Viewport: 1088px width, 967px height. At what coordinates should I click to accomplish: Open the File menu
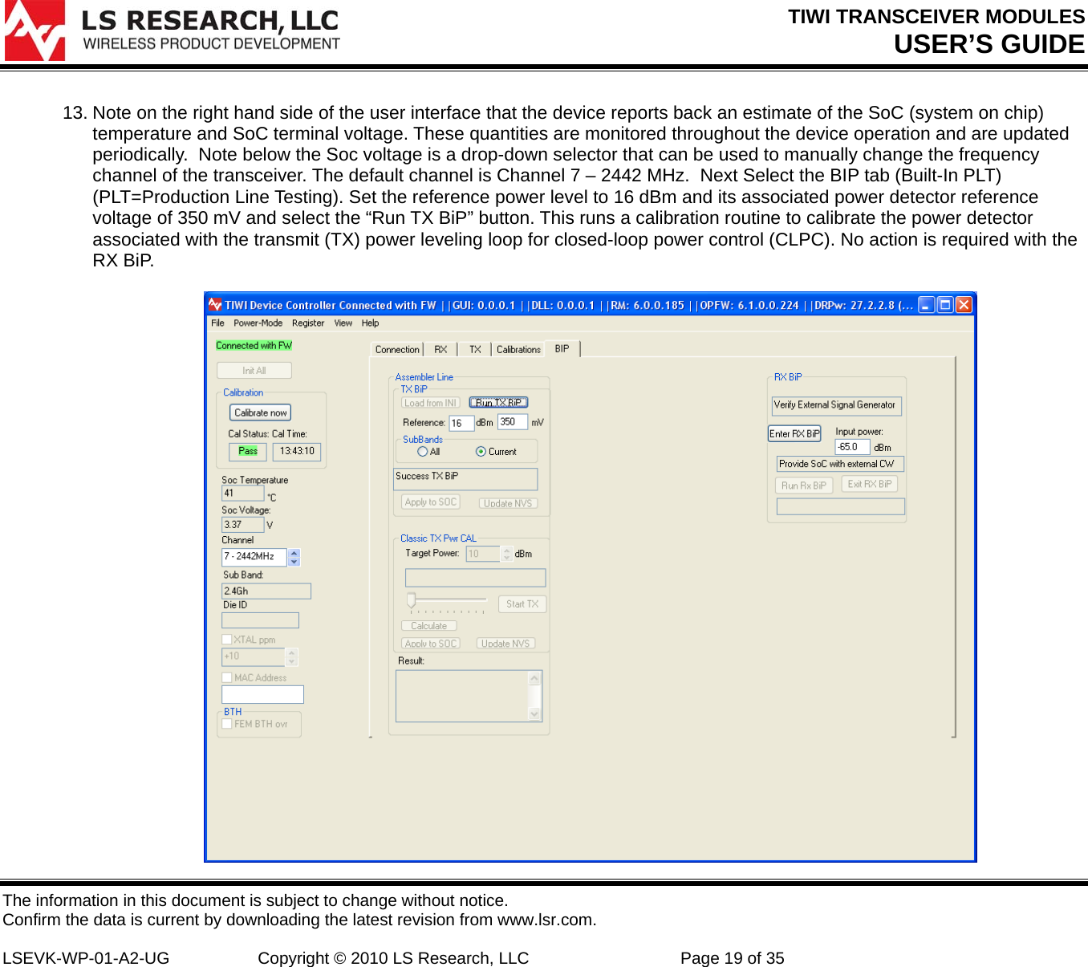pos(217,323)
